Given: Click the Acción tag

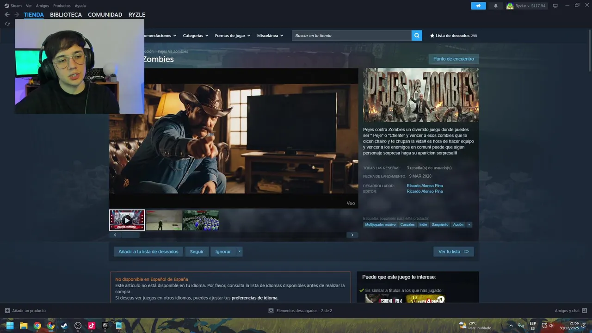Looking at the screenshot, I should pos(458,224).
